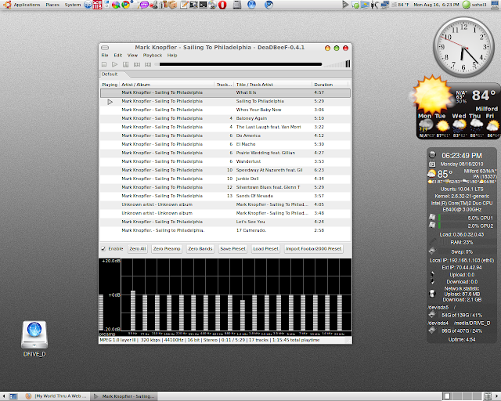Open the cardboard box package launcher
This screenshot has width=501, height=401.
click(x=173, y=5)
